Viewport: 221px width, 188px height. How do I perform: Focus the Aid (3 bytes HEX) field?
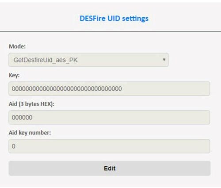109,117
